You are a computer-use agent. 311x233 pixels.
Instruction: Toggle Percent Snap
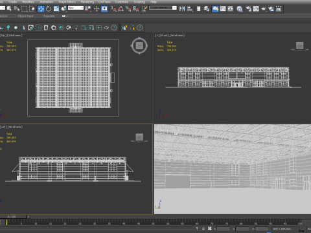click(128, 9)
